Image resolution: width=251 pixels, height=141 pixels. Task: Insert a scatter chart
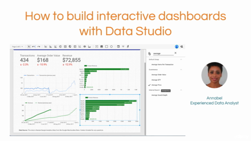pos(80,47)
